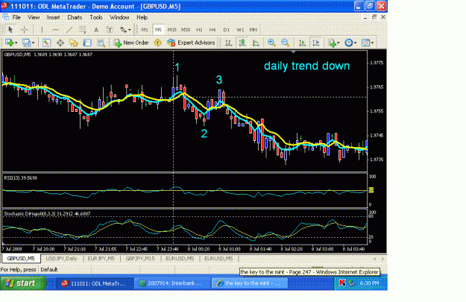Click the Windows start button
This screenshot has width=466, height=302.
tap(23, 283)
